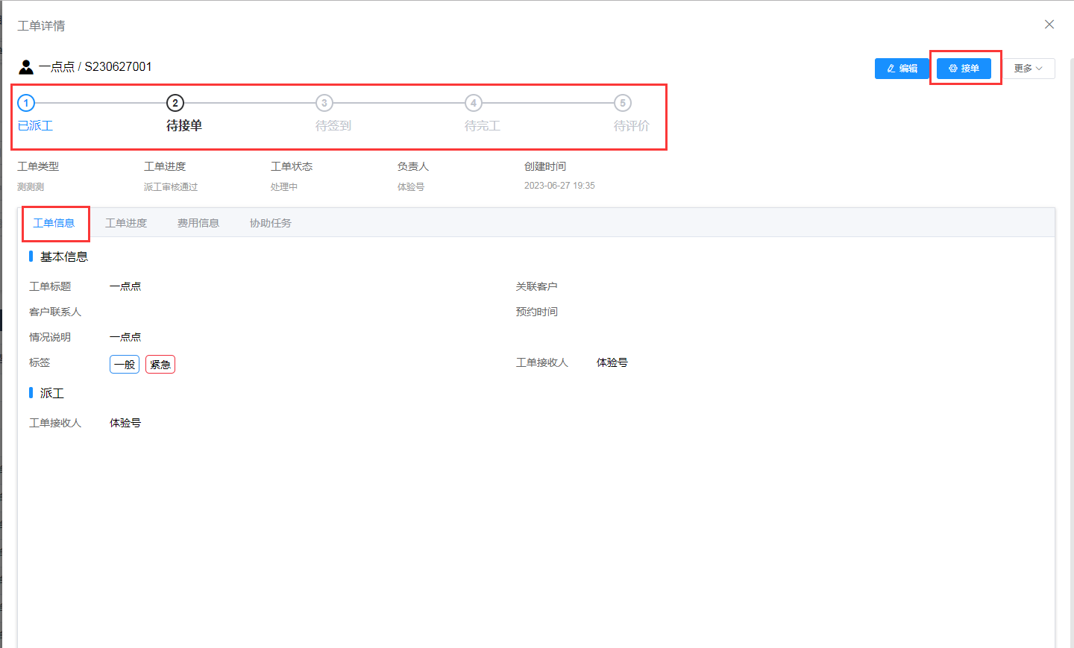Open the 费用信息 tab

pyautogui.click(x=198, y=223)
